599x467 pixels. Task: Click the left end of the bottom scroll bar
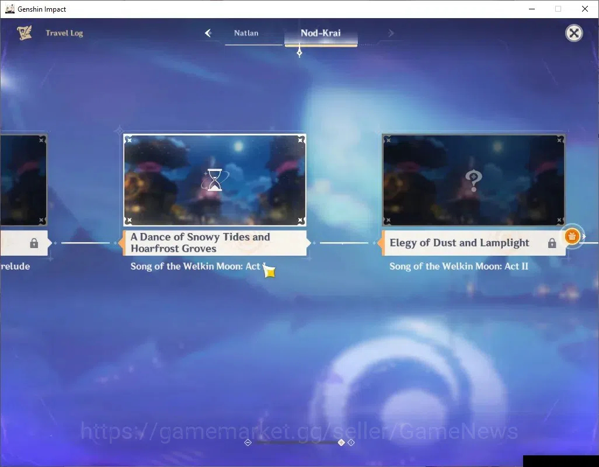(248, 442)
